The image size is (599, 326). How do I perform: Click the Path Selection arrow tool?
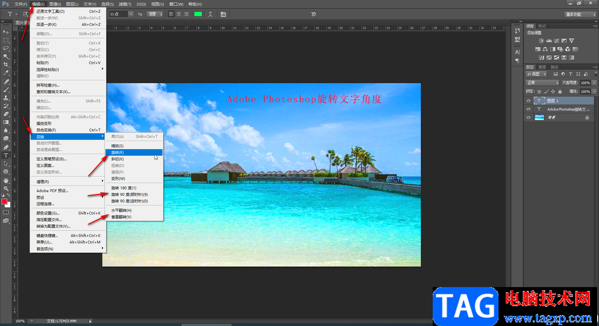6,163
